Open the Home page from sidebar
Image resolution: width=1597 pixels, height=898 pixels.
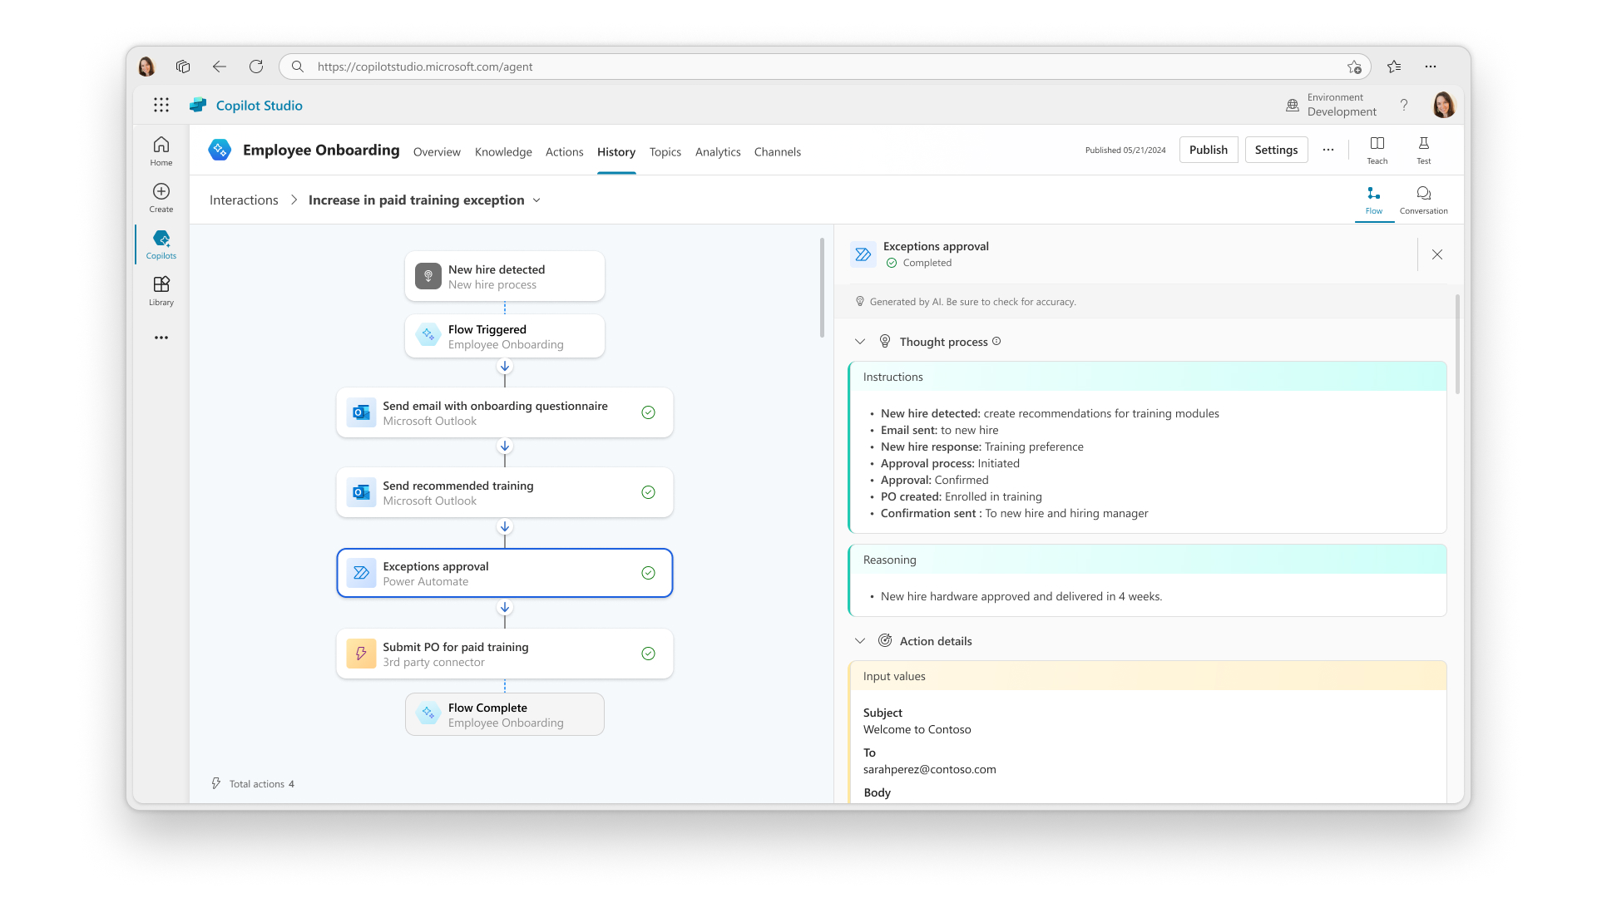tap(161, 150)
